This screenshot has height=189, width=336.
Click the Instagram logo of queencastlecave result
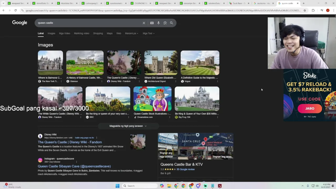[x=40, y=160]
